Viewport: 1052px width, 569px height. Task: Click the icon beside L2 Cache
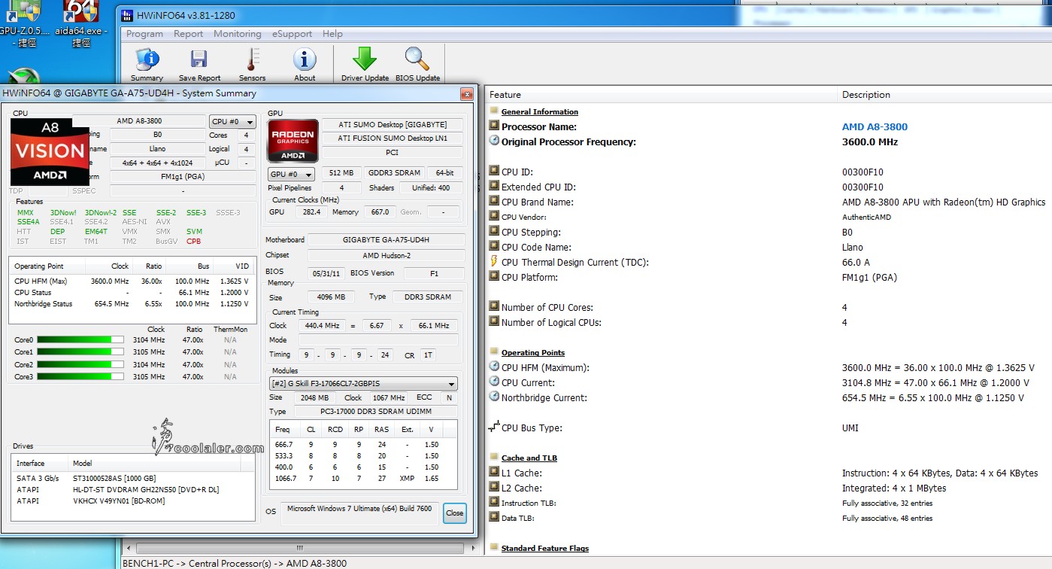click(494, 488)
